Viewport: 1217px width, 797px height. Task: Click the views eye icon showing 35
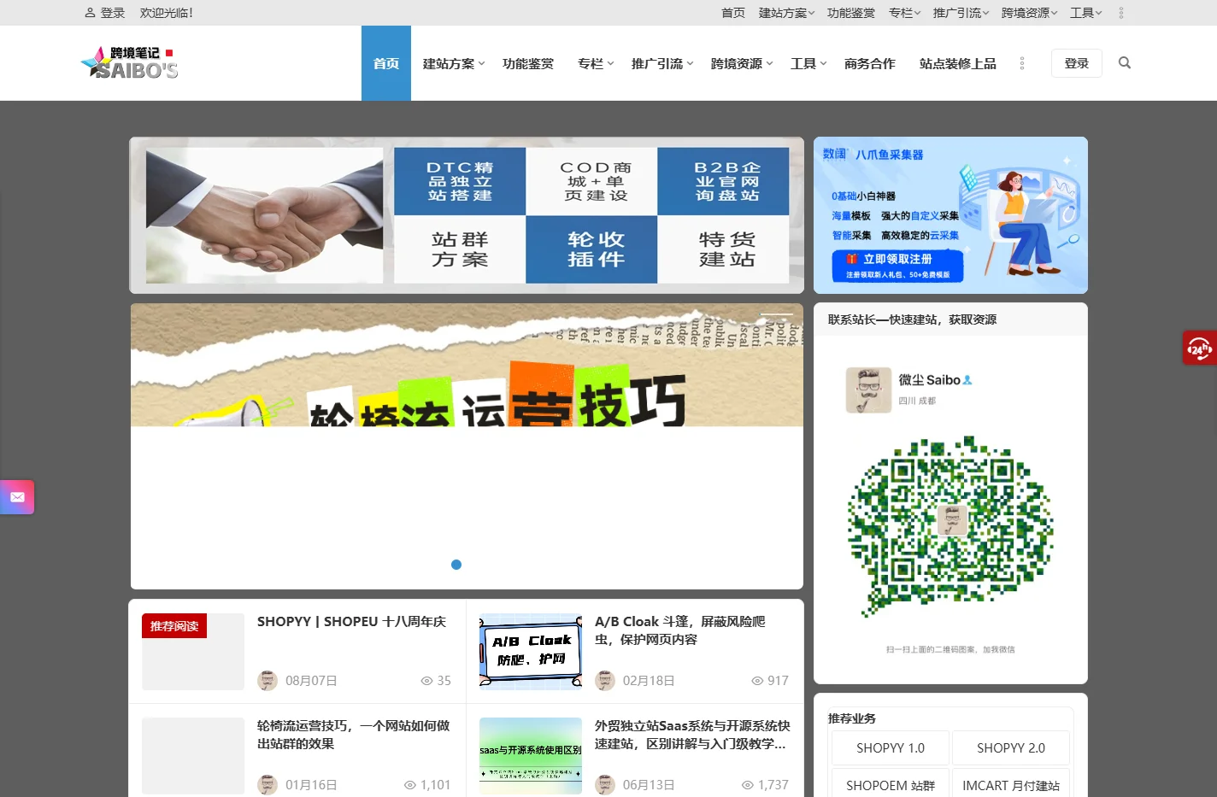[x=426, y=681]
